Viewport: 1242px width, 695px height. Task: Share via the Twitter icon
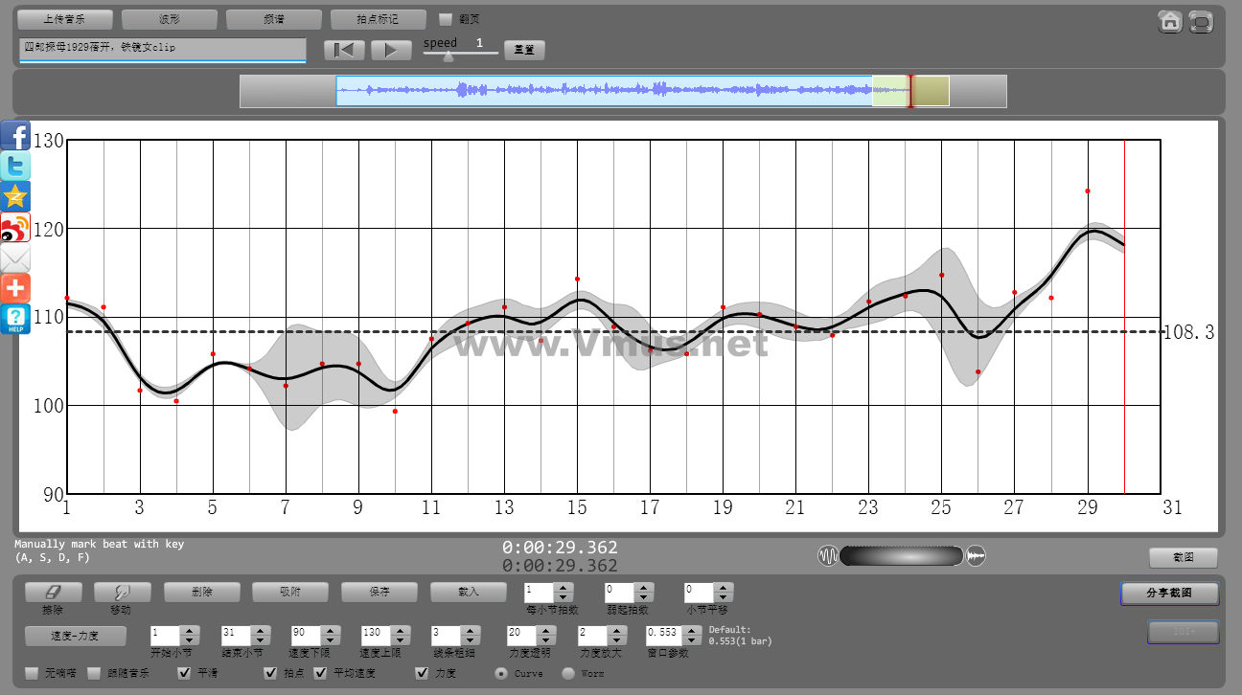pos(15,166)
